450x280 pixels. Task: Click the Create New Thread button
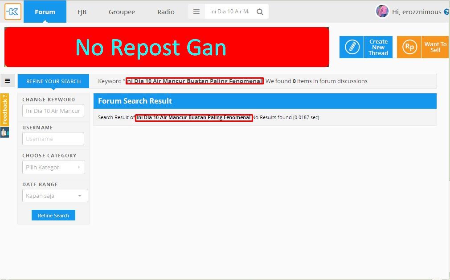coord(378,47)
